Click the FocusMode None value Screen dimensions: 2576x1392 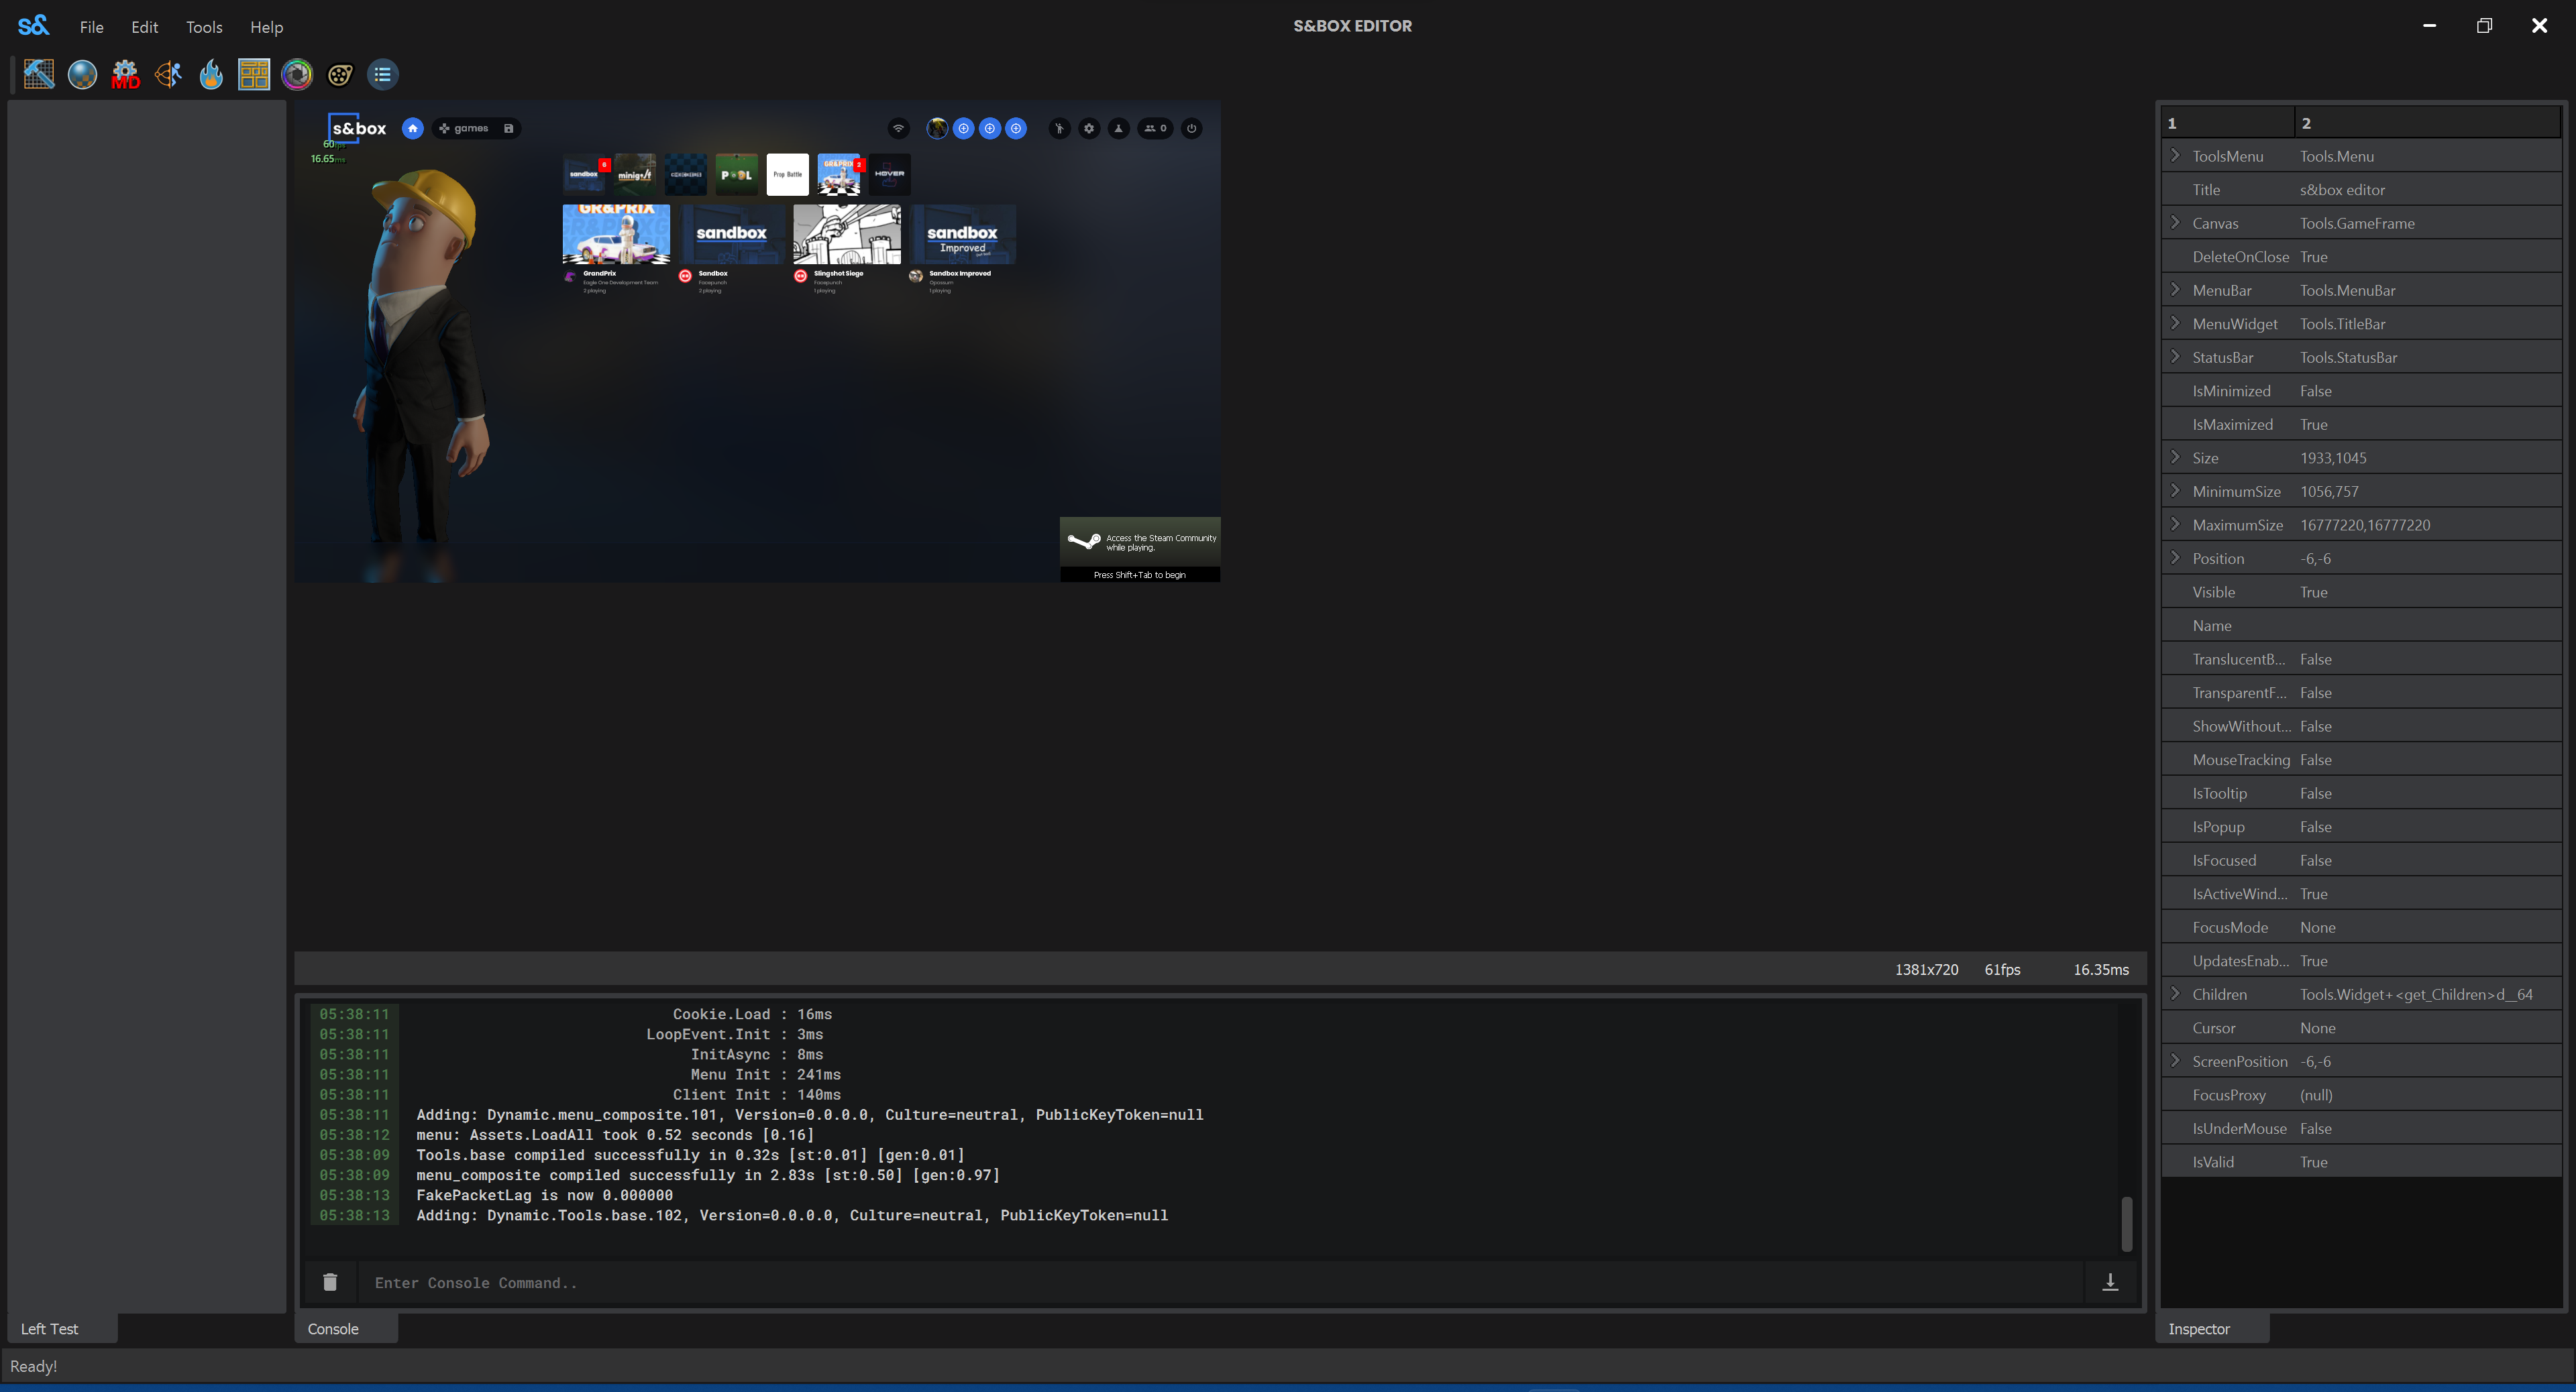[x=2318, y=927]
